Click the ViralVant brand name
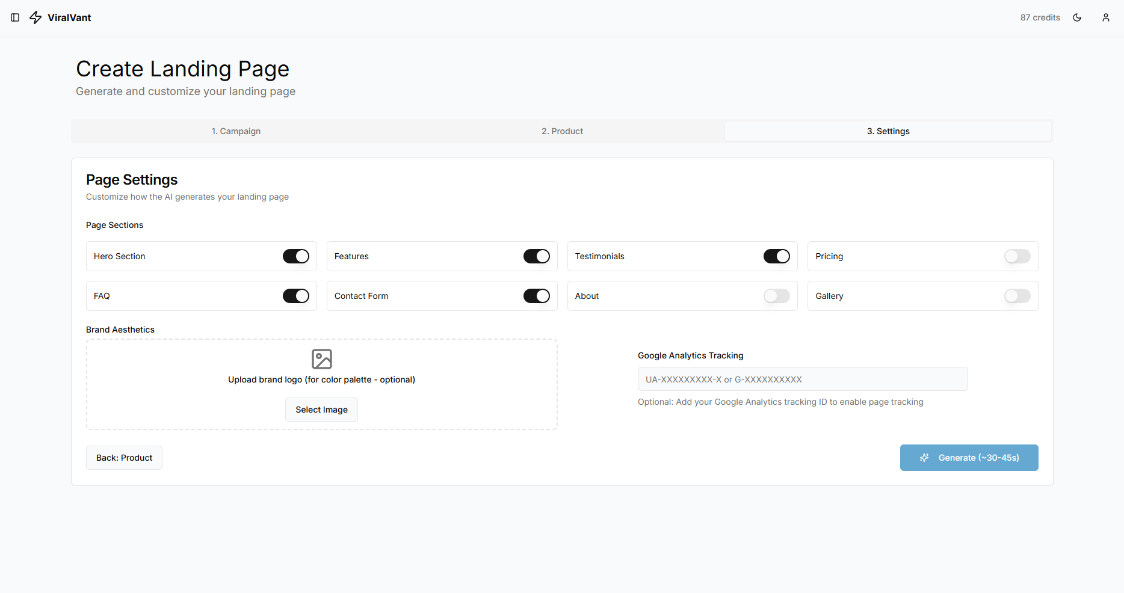This screenshot has height=593, width=1124. click(x=69, y=17)
